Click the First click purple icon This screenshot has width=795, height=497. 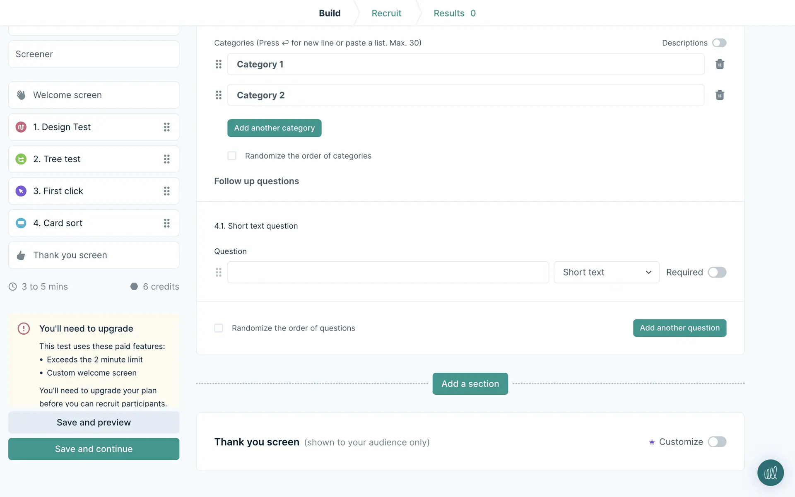pyautogui.click(x=21, y=191)
